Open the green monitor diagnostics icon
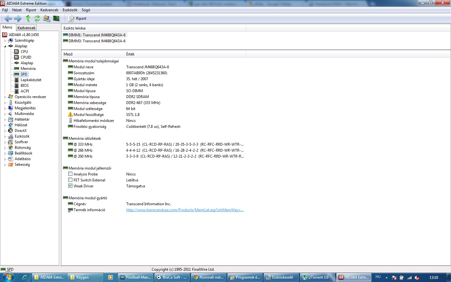451x282 pixels. (x=56, y=18)
